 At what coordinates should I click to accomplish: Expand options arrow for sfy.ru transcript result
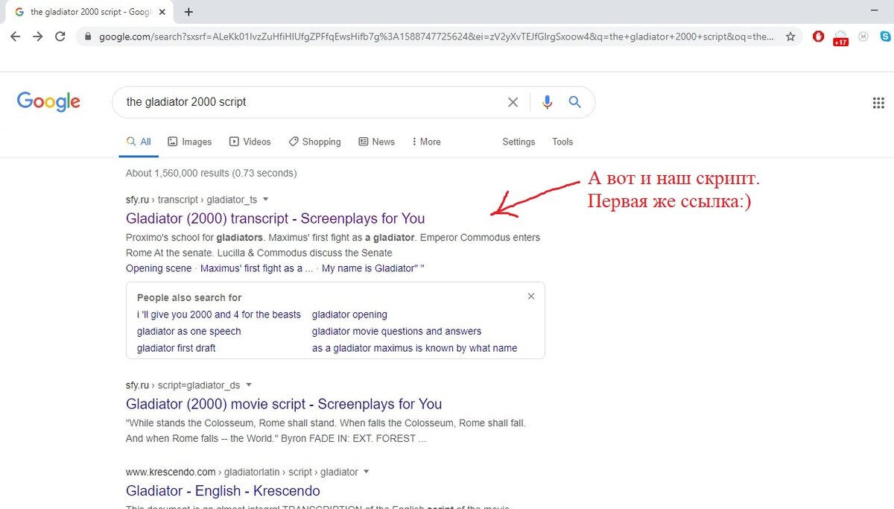[x=266, y=200]
